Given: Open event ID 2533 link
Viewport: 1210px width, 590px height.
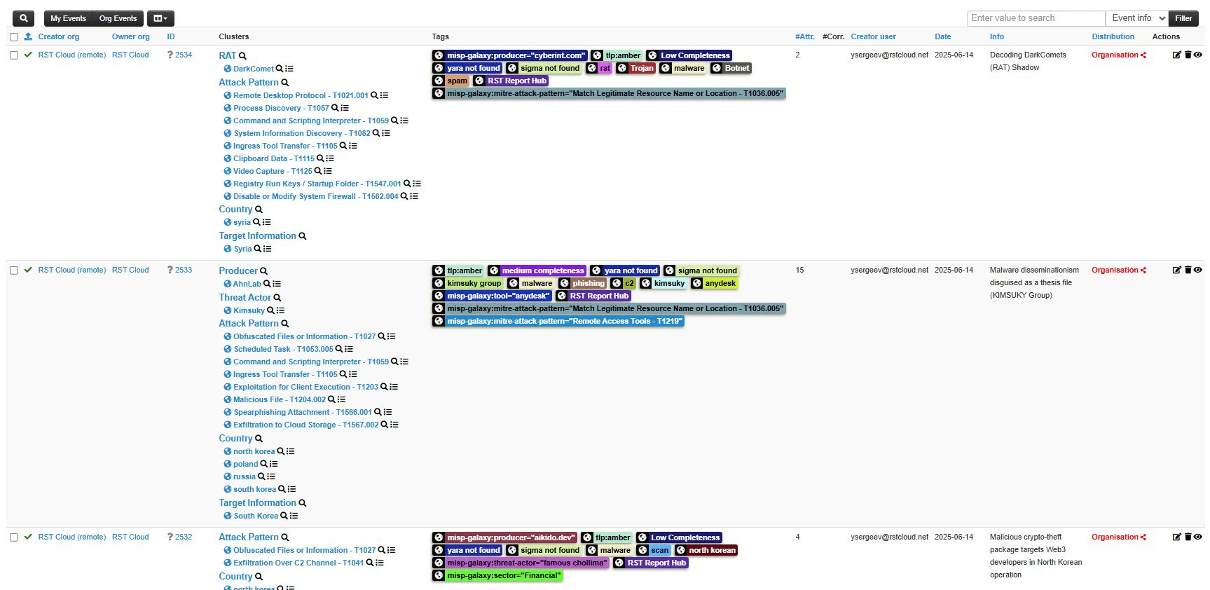Looking at the screenshot, I should click(184, 270).
